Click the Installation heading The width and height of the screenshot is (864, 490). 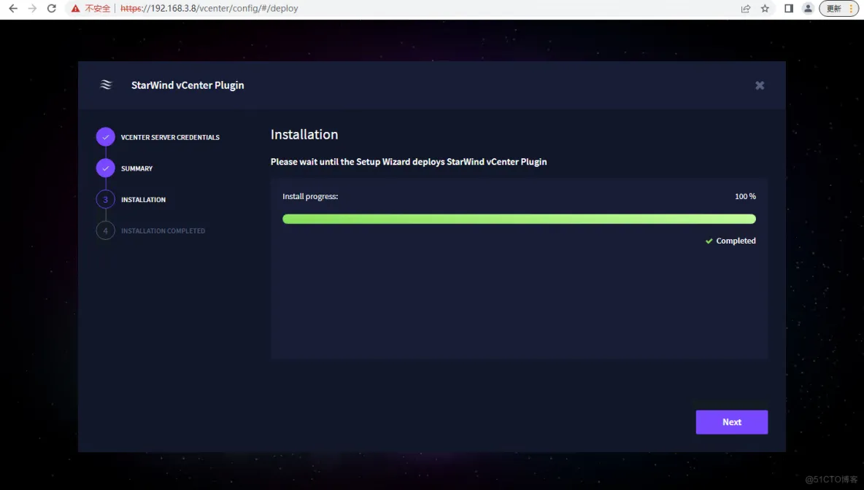pyautogui.click(x=304, y=134)
